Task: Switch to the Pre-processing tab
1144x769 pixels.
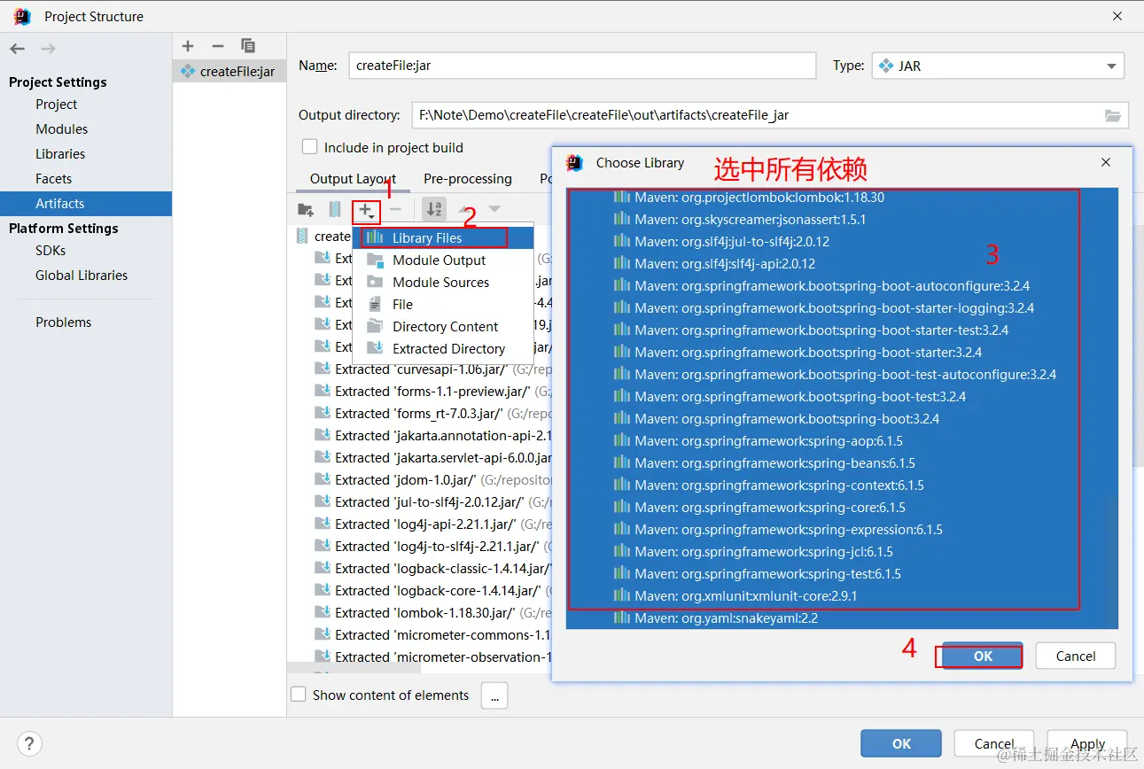Action: click(468, 178)
